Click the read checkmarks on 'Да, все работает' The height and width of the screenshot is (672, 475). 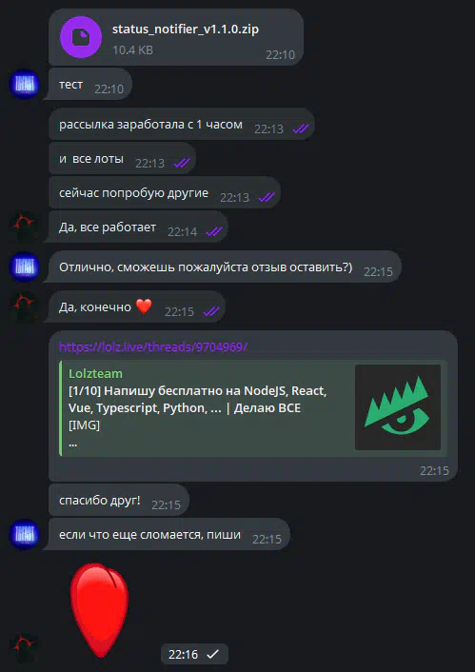[x=214, y=232]
